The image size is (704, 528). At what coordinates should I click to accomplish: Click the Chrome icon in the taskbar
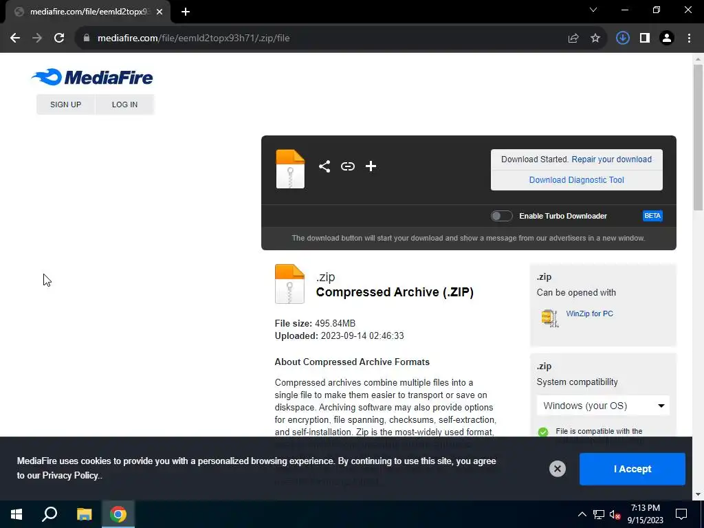pyautogui.click(x=118, y=514)
